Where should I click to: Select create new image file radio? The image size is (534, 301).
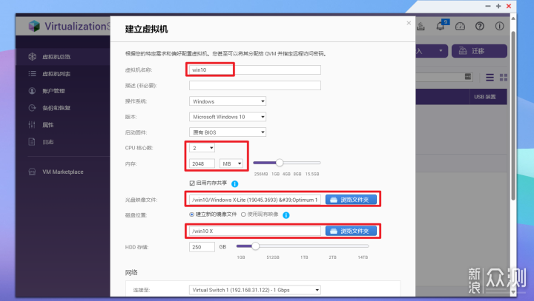click(x=192, y=214)
